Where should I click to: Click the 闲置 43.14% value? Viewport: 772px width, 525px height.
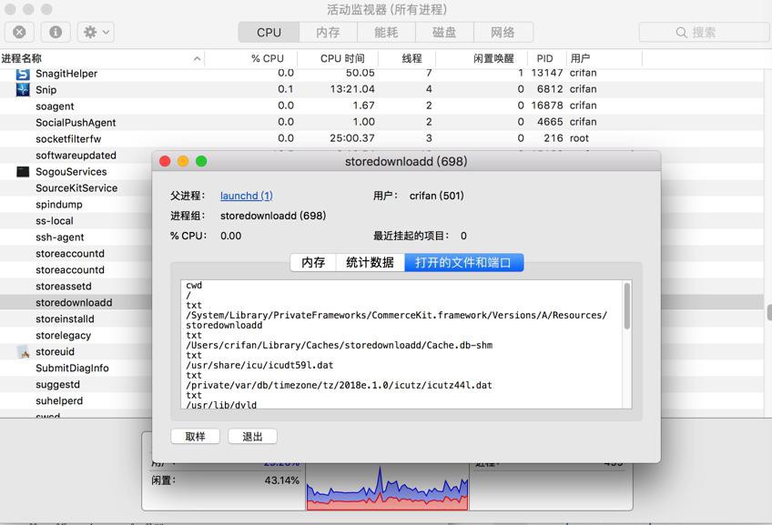tap(281, 480)
